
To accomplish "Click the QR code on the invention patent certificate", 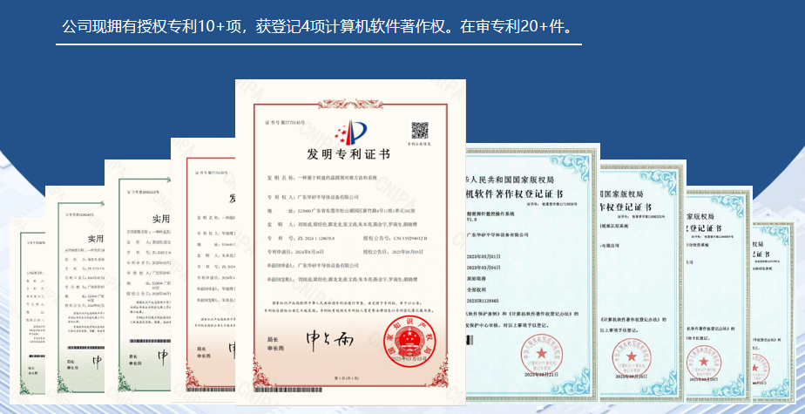I will click(419, 131).
